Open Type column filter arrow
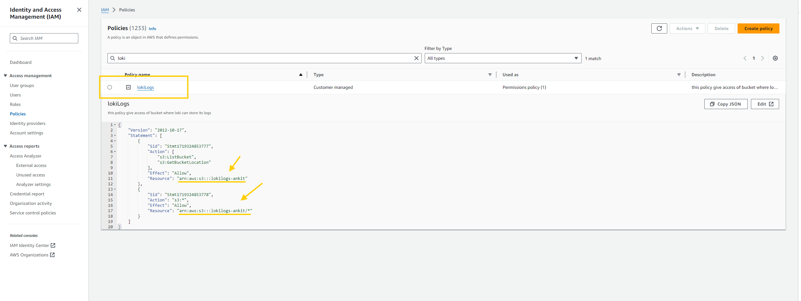801x301 pixels. click(490, 75)
